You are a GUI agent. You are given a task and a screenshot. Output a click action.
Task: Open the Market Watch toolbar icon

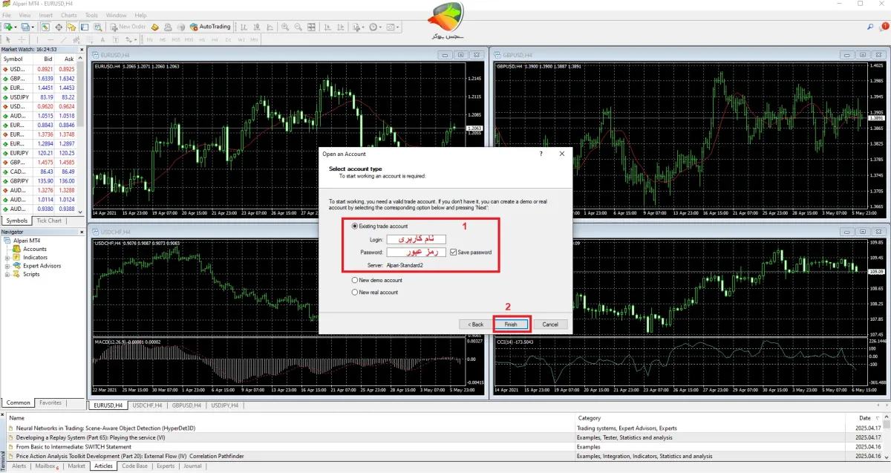point(45,27)
